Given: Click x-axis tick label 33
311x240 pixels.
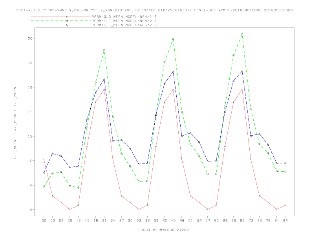Looking at the screenshot, I should tap(139, 220).
